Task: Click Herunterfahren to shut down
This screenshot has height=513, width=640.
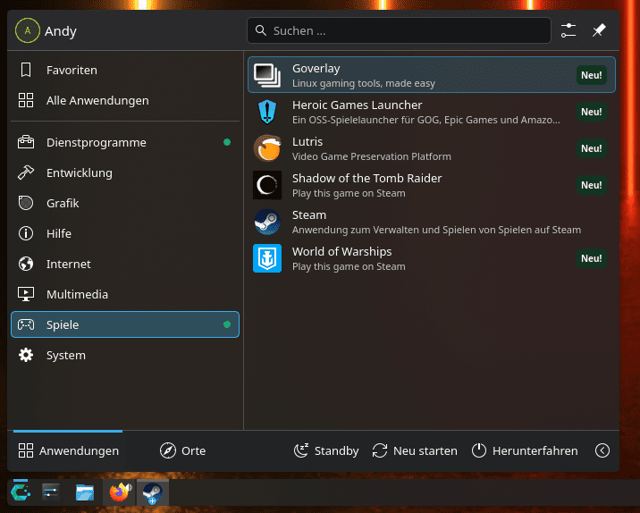Action: click(x=525, y=450)
